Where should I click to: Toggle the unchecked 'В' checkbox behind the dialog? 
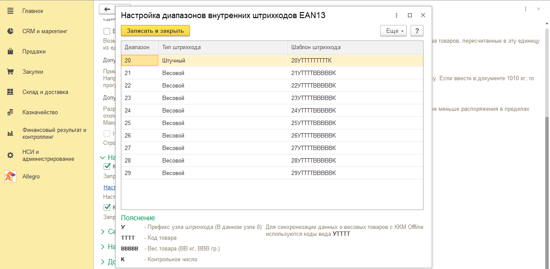pos(107,31)
